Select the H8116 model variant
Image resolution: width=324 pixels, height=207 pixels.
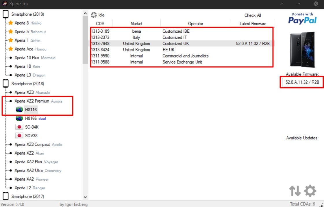point(31,110)
